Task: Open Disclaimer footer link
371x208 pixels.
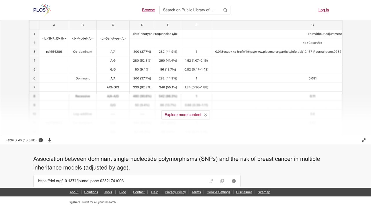Action: tap(244, 192)
